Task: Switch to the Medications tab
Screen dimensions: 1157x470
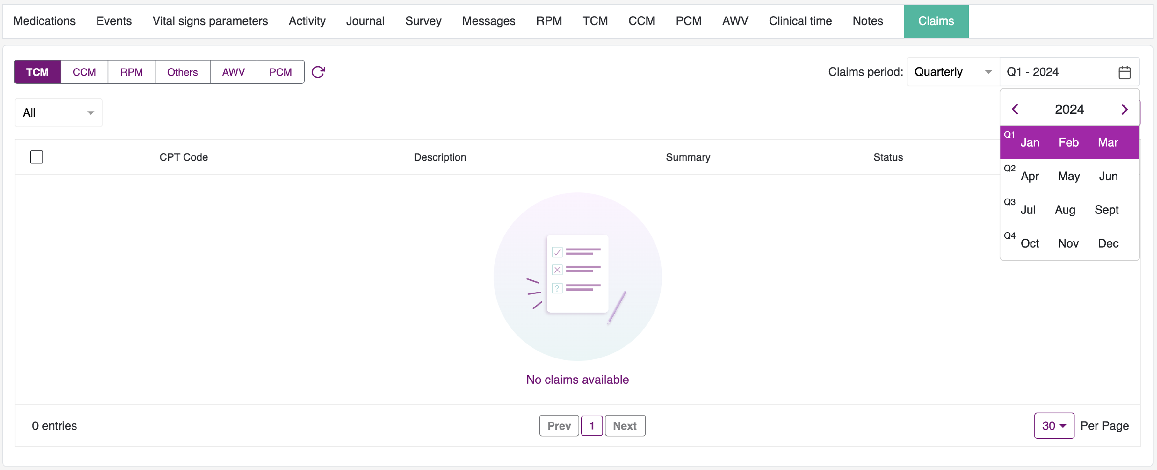Action: coord(44,21)
